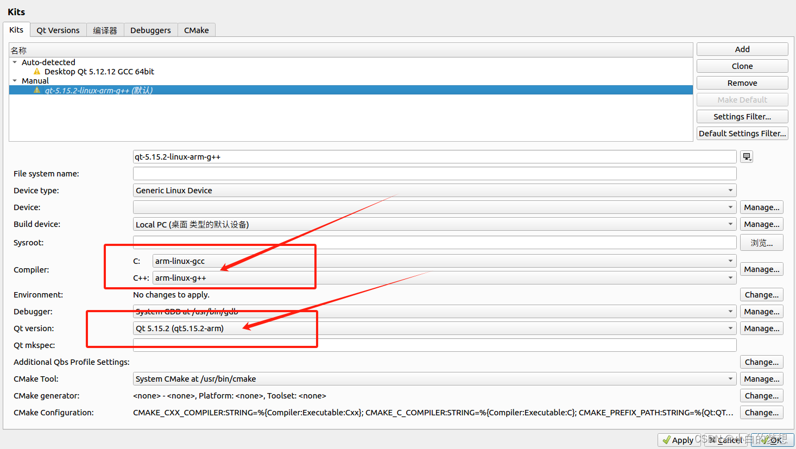The width and height of the screenshot is (796, 449).
Task: Open the Device type dropdown
Action: click(730, 190)
